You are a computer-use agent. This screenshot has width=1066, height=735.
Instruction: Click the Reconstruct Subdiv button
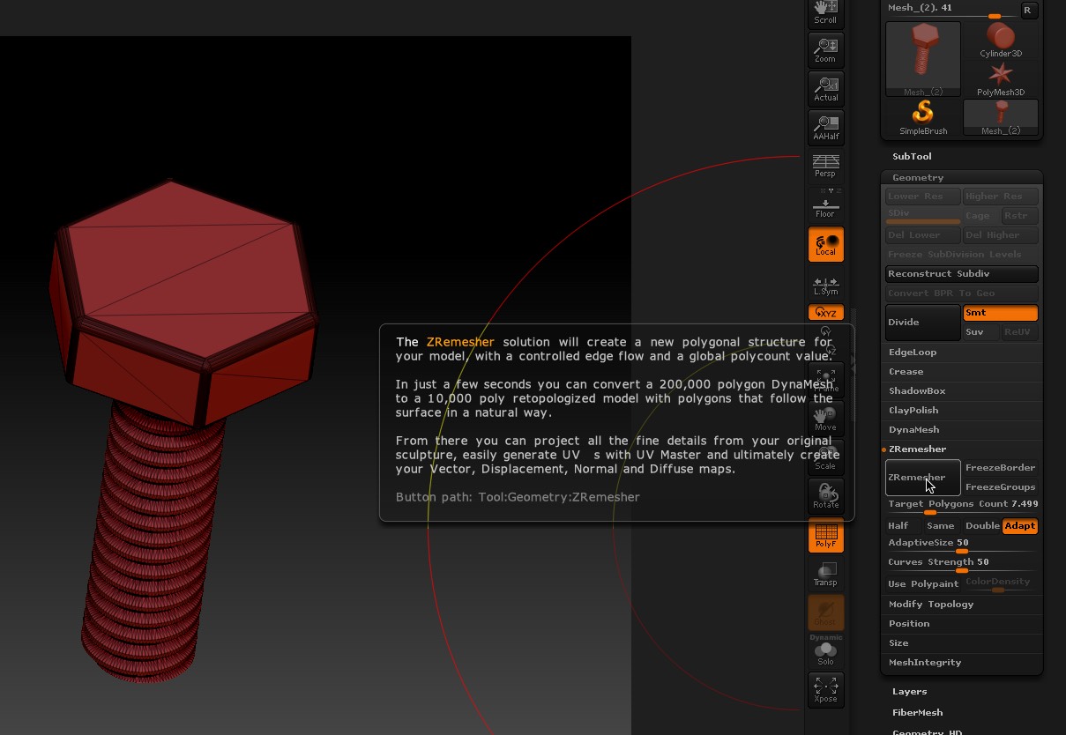[961, 274]
